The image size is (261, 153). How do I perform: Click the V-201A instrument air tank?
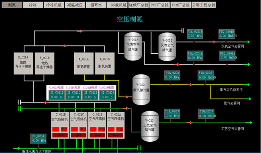click(133, 46)
